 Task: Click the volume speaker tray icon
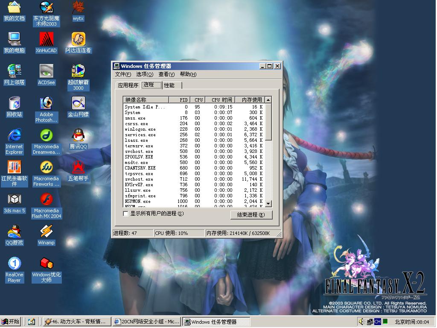coord(361,322)
